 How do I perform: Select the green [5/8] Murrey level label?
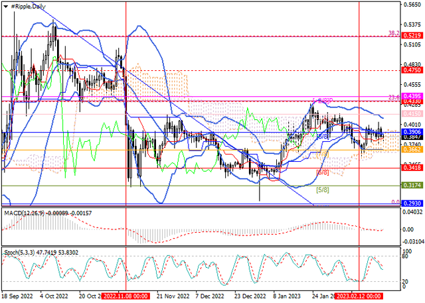point(322,190)
